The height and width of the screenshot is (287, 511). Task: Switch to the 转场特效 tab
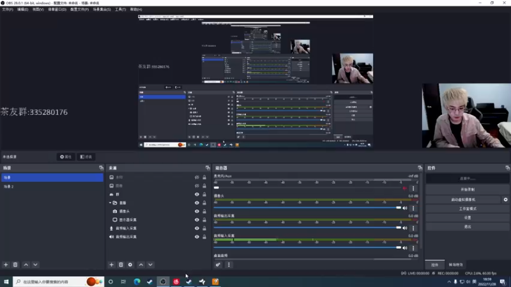455,265
